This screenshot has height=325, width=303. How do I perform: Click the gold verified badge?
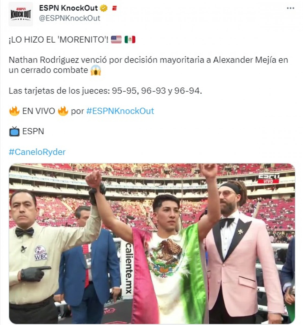[104, 8]
